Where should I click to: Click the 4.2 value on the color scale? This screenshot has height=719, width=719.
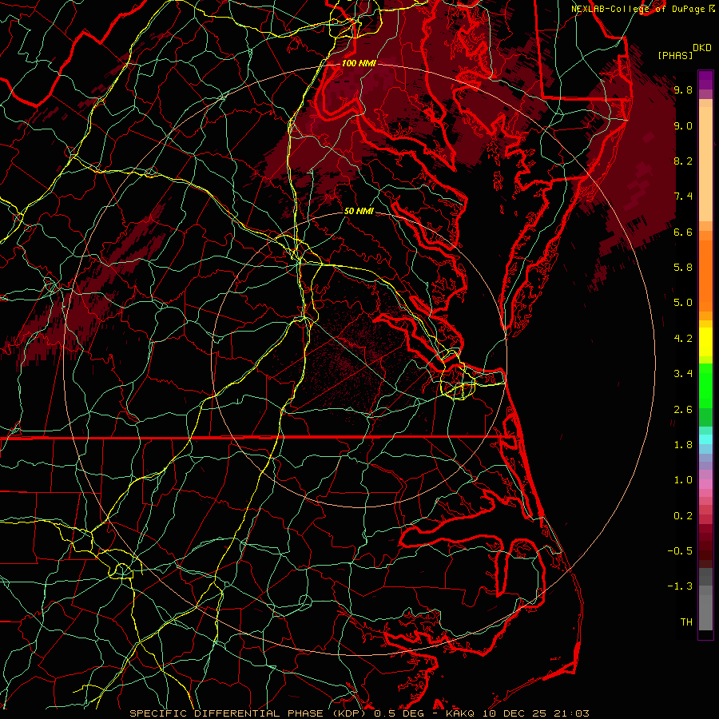pyautogui.click(x=683, y=338)
